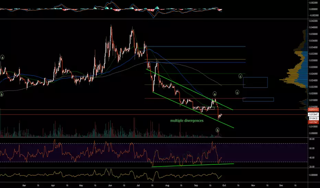This screenshot has width=320, height=188.
Task: Click the red 0.013567 price label
Action: pos(313,122)
